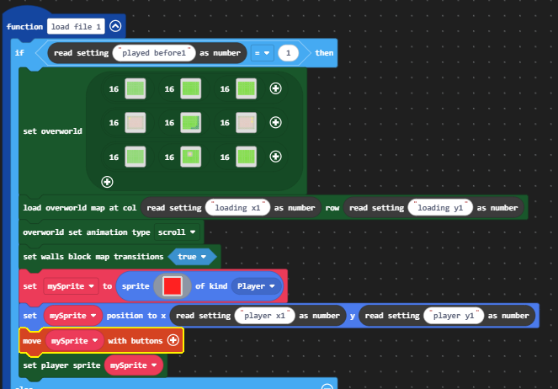Open middle tilemap in second row
Screen dimensions: 558x389
tap(191, 122)
